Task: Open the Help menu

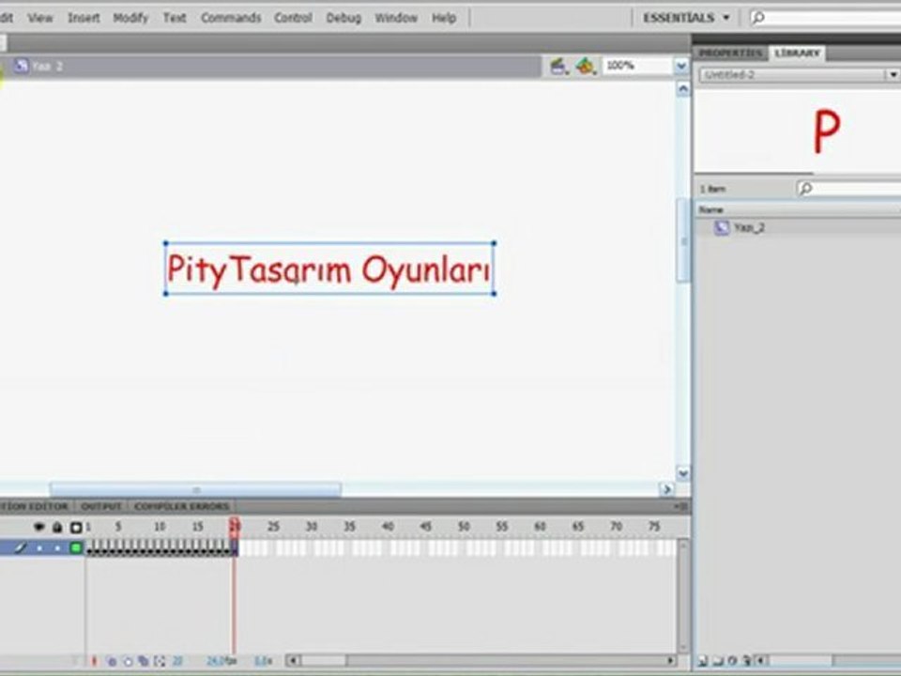Action: (444, 18)
